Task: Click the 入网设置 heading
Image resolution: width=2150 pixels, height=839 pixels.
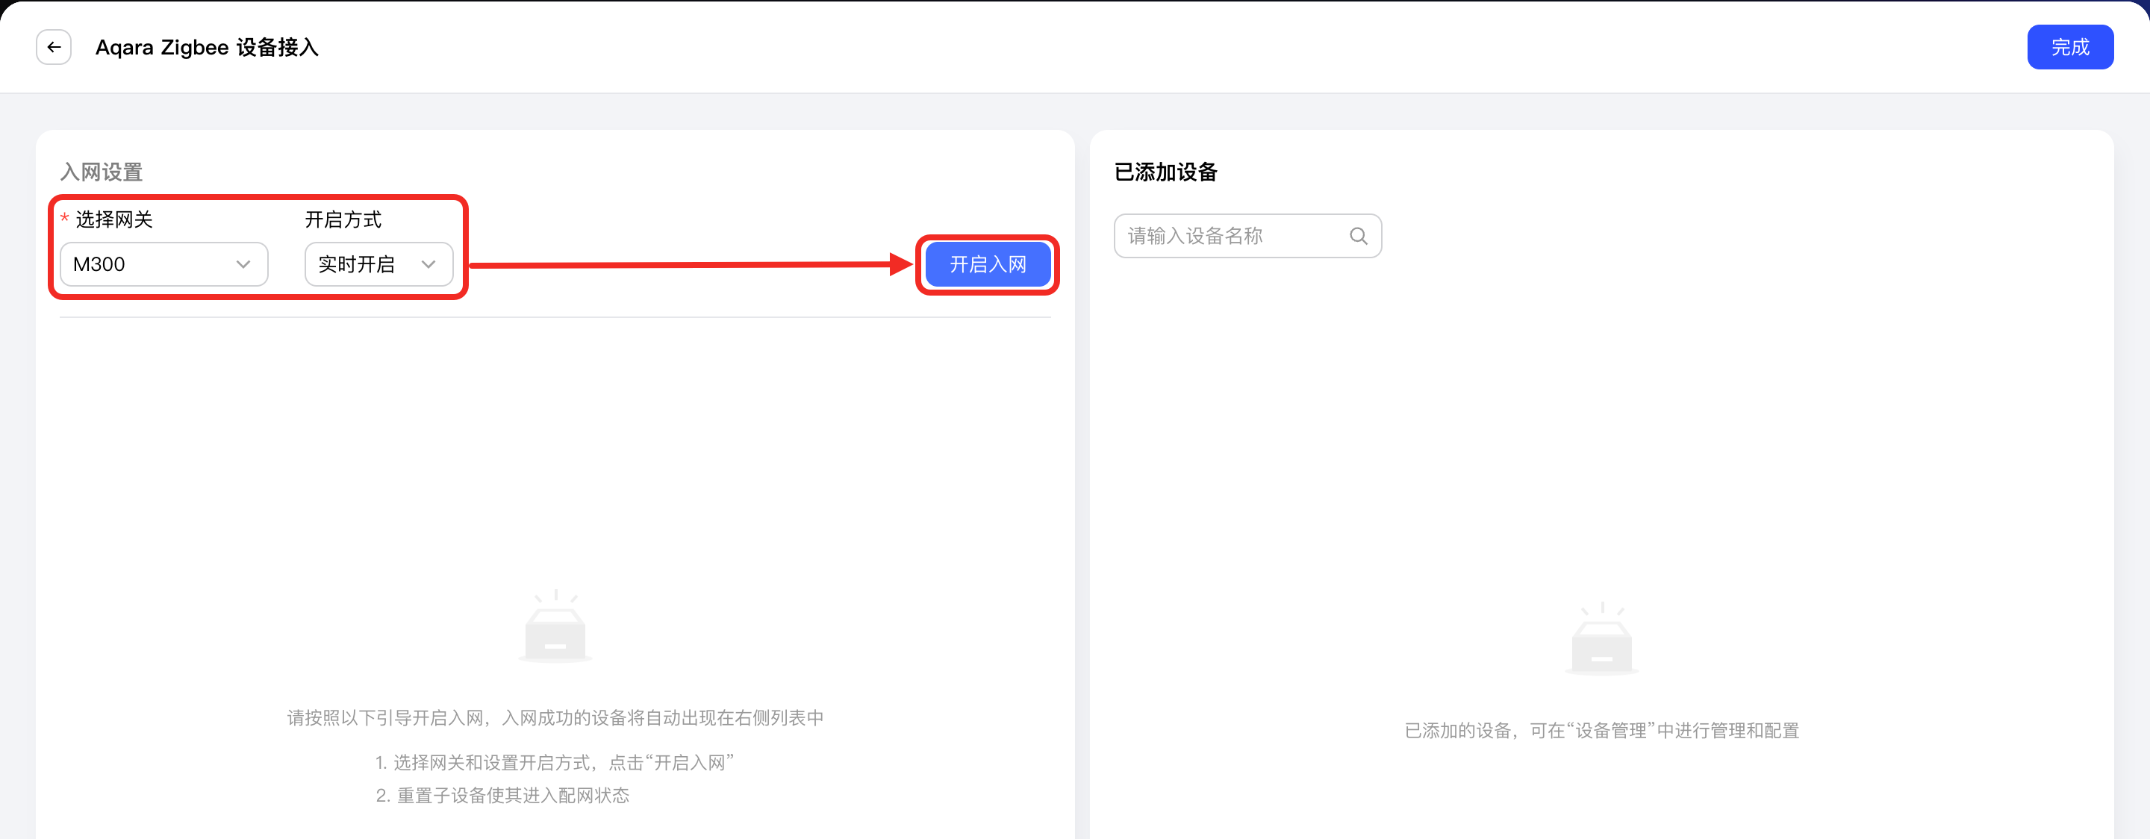Action: tap(102, 172)
